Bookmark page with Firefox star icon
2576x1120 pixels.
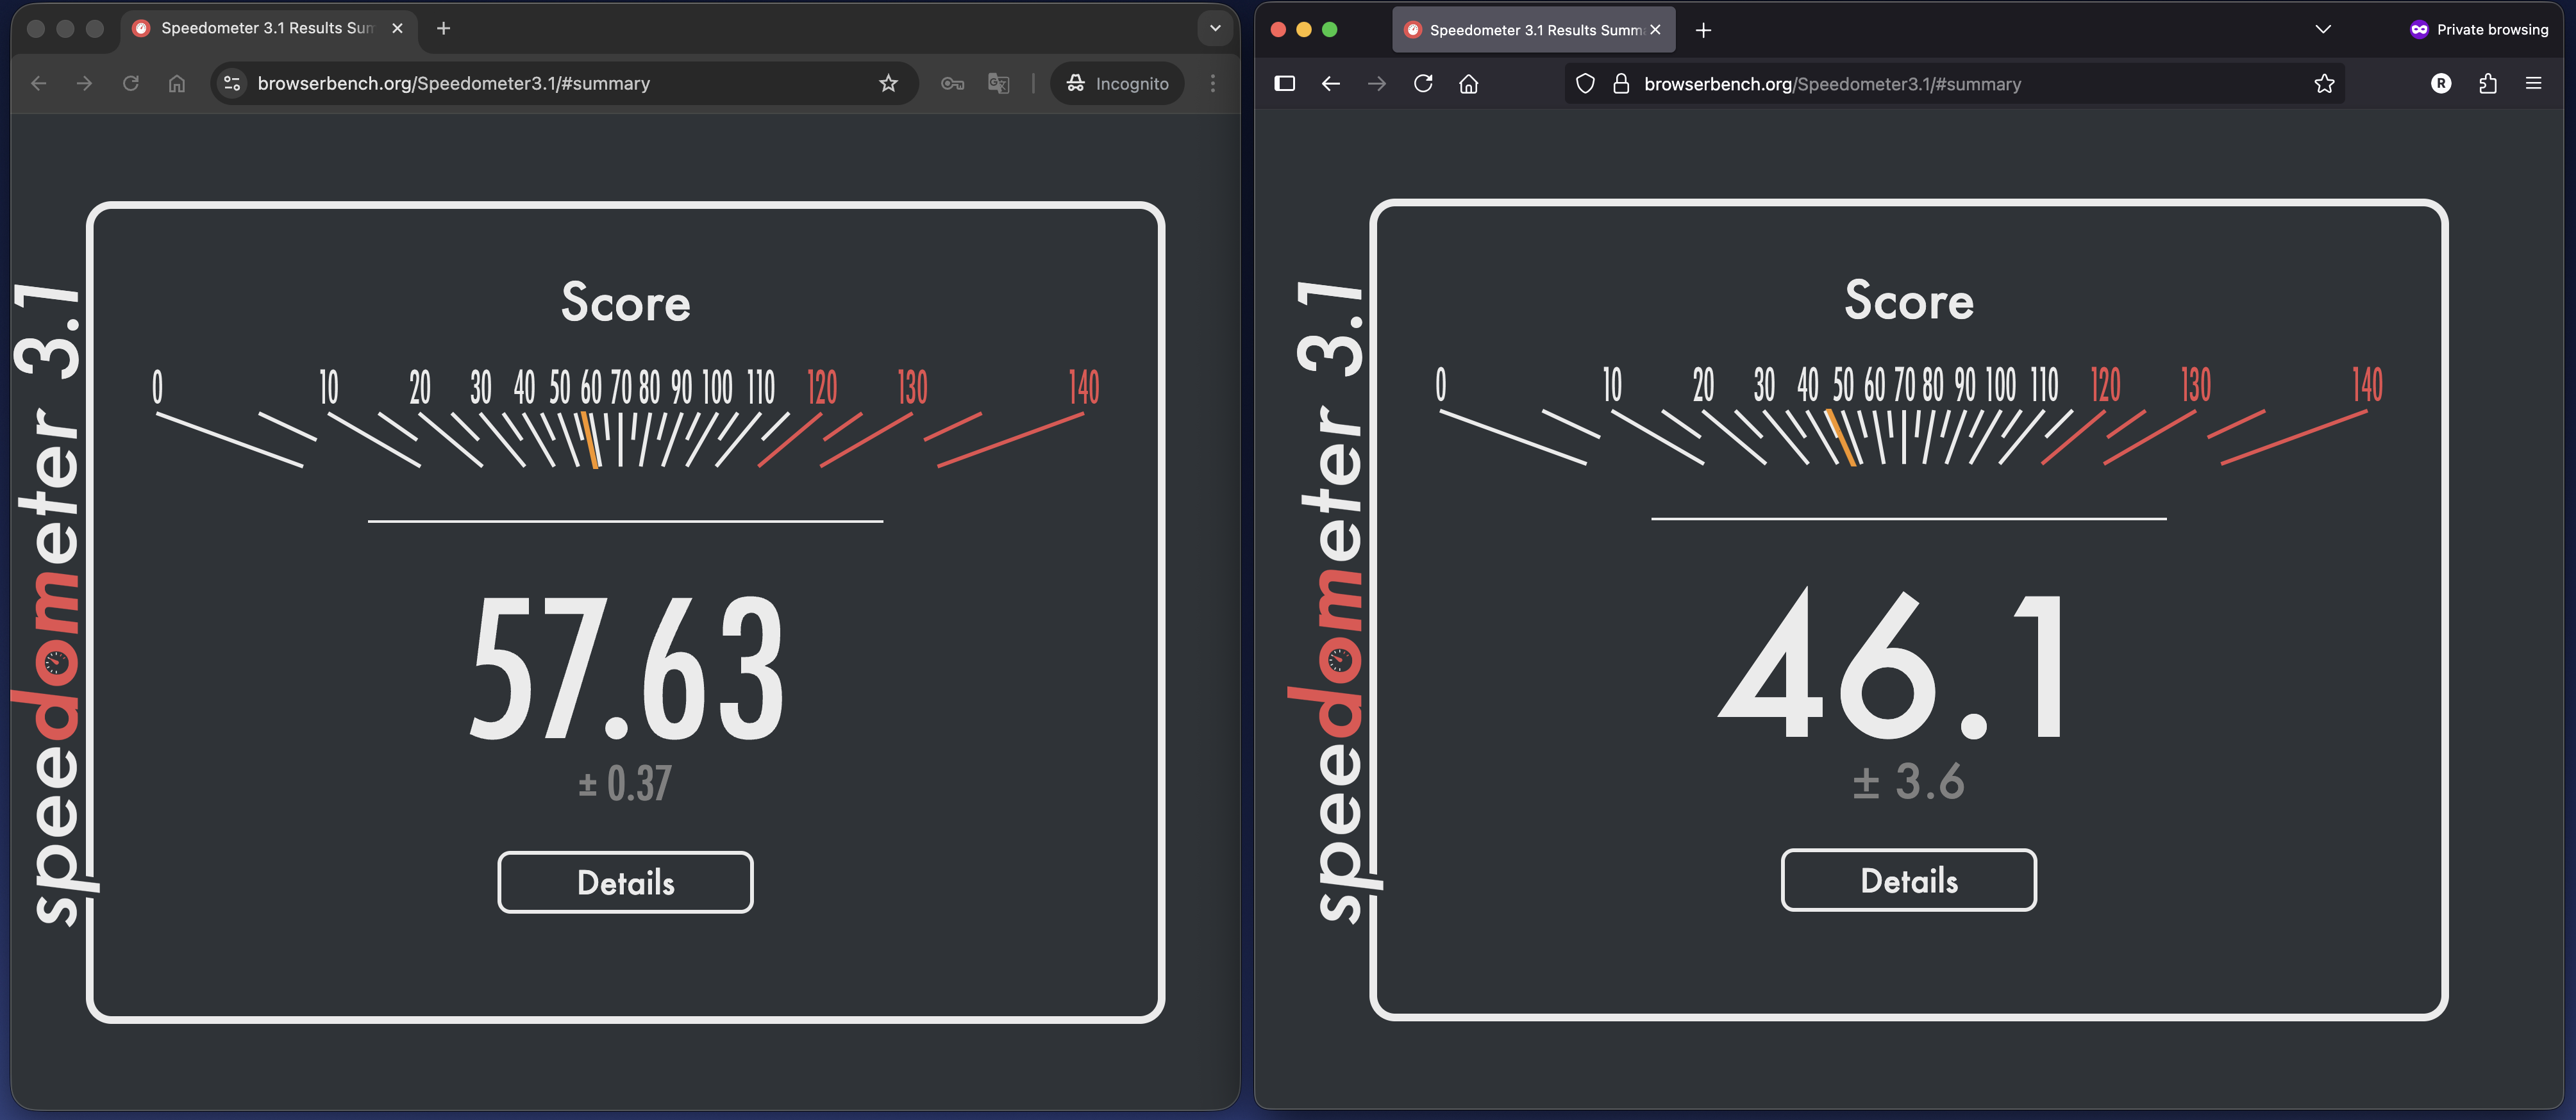[2324, 84]
